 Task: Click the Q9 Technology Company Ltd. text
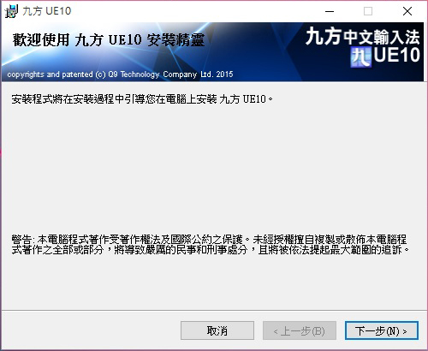(x=161, y=74)
